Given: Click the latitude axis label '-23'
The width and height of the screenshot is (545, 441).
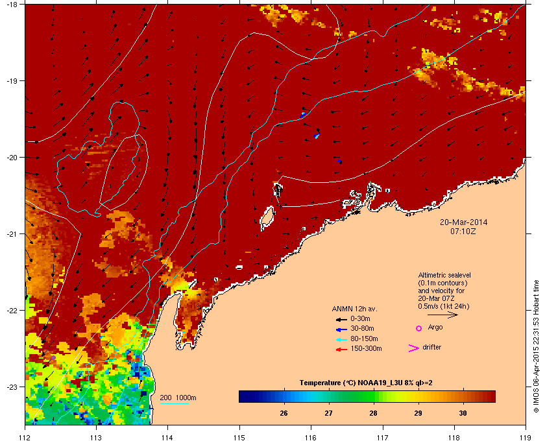Looking at the screenshot, I should point(12,387).
